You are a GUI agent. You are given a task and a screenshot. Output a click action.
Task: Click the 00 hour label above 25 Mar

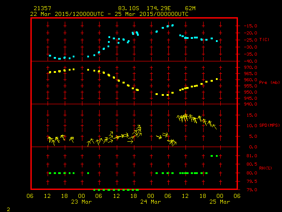click(220, 196)
